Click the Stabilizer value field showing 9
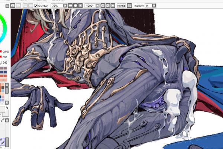 tap(149, 6)
